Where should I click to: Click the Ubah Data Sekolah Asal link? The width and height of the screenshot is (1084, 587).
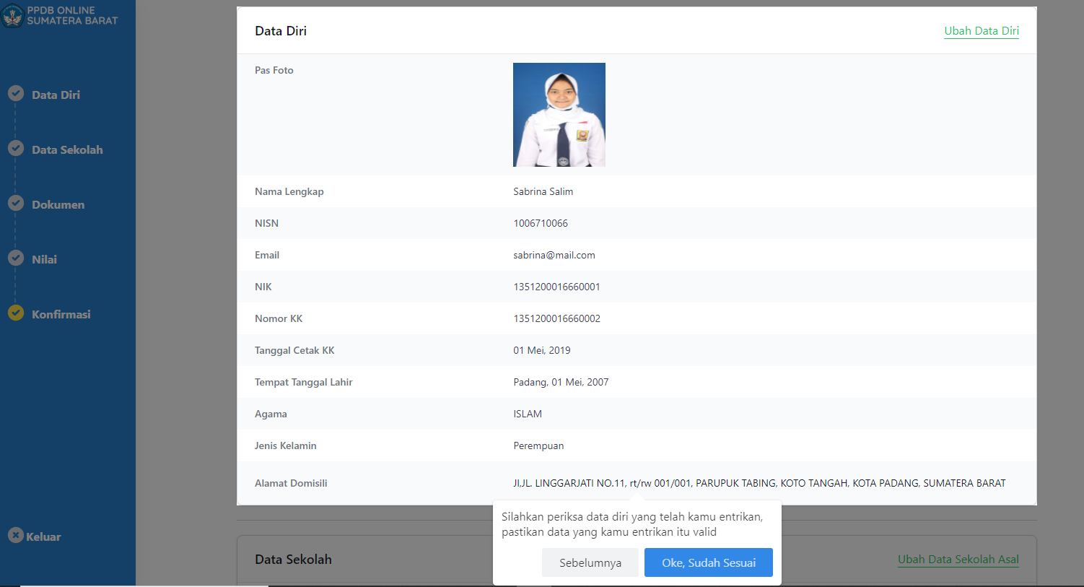coord(958,560)
